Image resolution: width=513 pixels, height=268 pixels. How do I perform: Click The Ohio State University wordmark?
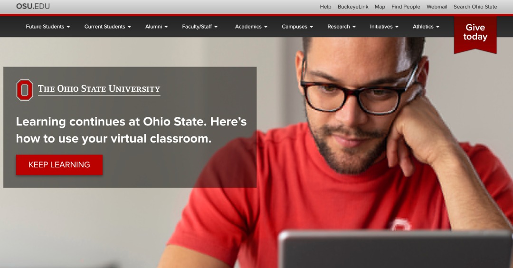(99, 89)
